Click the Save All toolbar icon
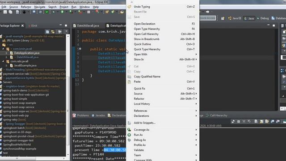Screen dimensions: 286x161 click(11, 12)
